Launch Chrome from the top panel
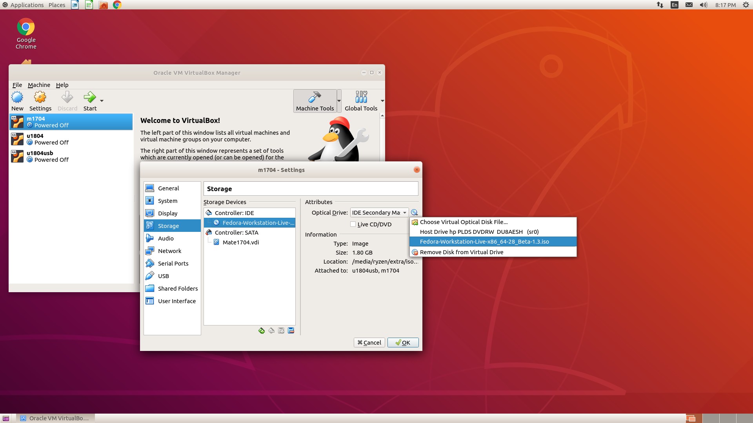This screenshot has width=753, height=423. [x=117, y=5]
